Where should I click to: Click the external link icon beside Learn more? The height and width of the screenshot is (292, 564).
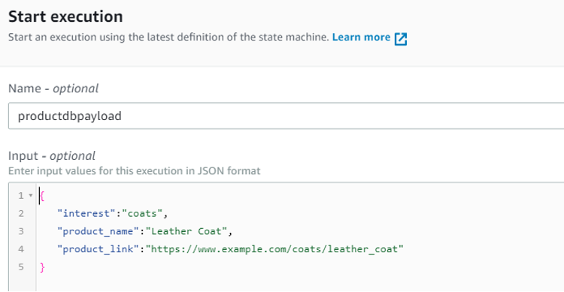click(x=400, y=39)
